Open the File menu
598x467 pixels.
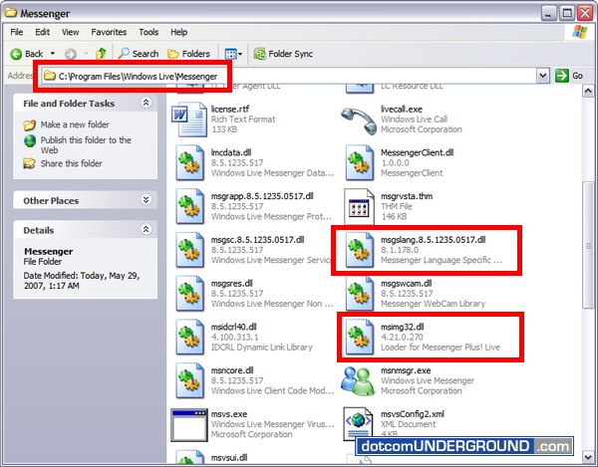coord(16,32)
